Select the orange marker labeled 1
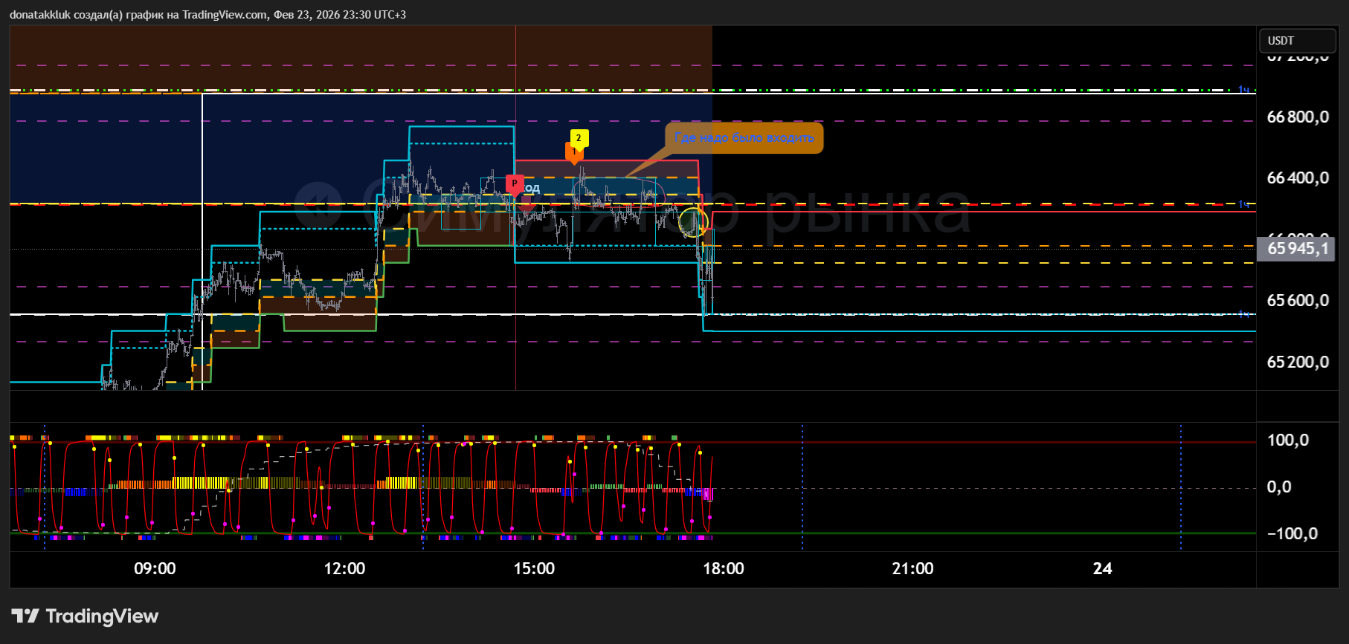1349x644 pixels. pyautogui.click(x=573, y=153)
